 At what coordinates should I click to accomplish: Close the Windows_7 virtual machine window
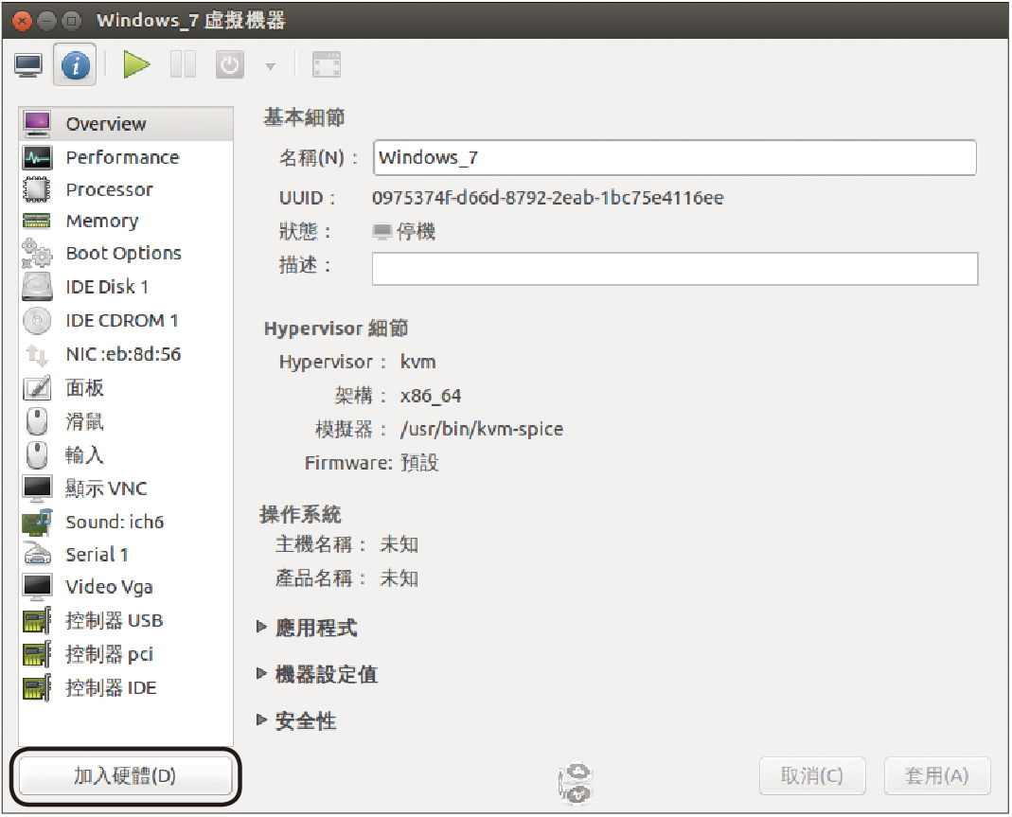click(x=22, y=21)
